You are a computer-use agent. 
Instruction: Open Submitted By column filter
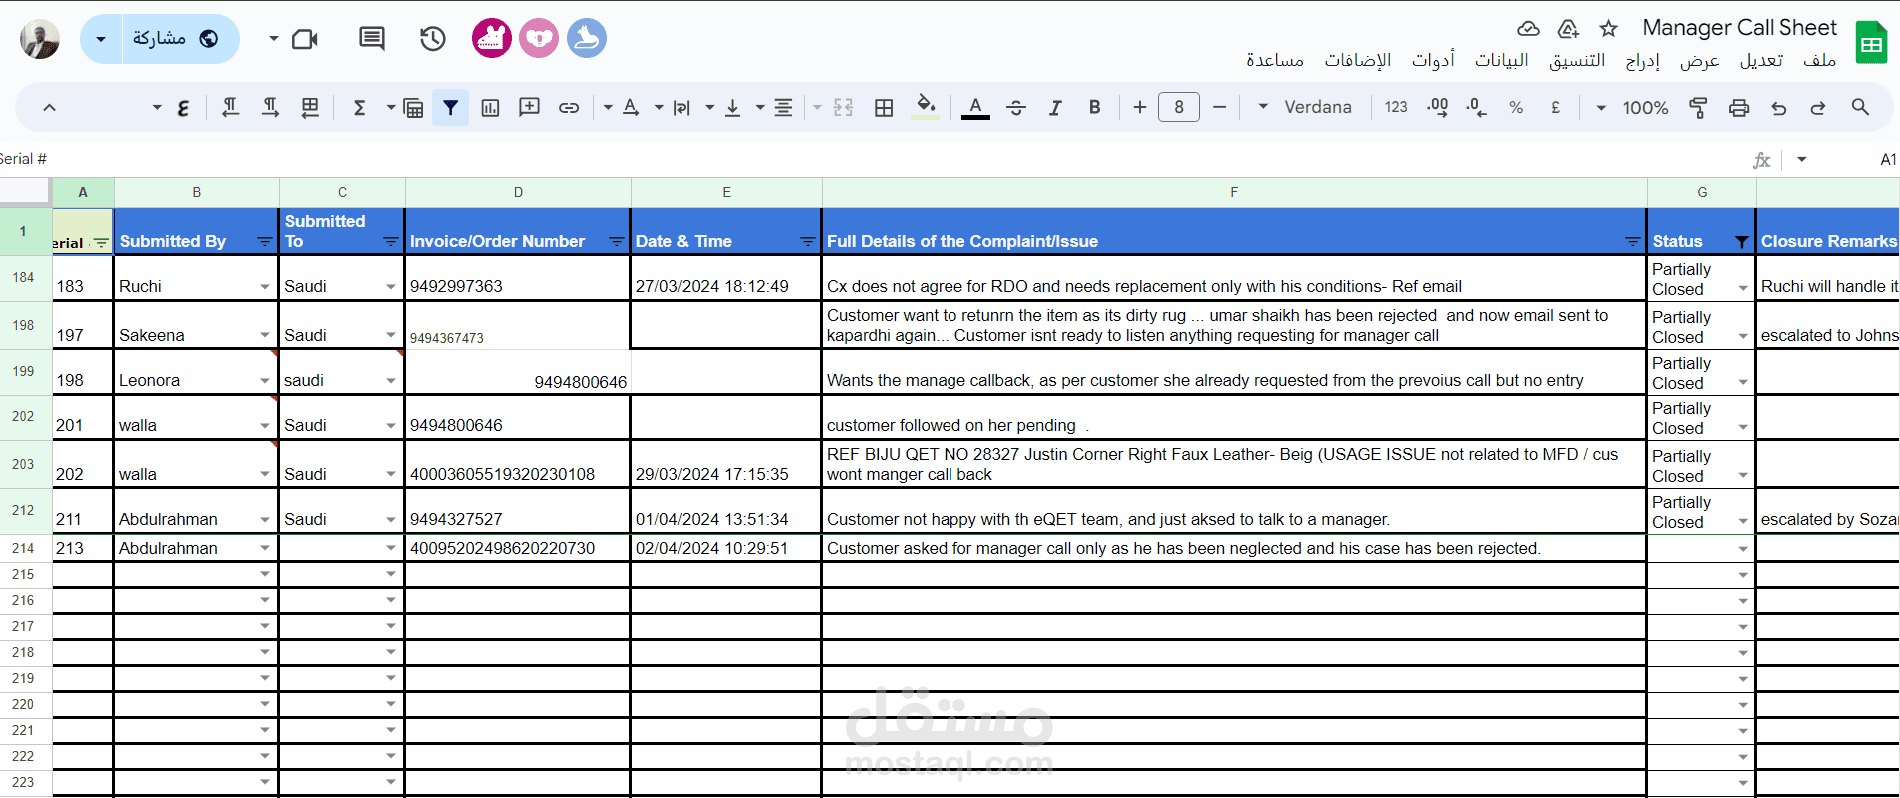click(264, 242)
